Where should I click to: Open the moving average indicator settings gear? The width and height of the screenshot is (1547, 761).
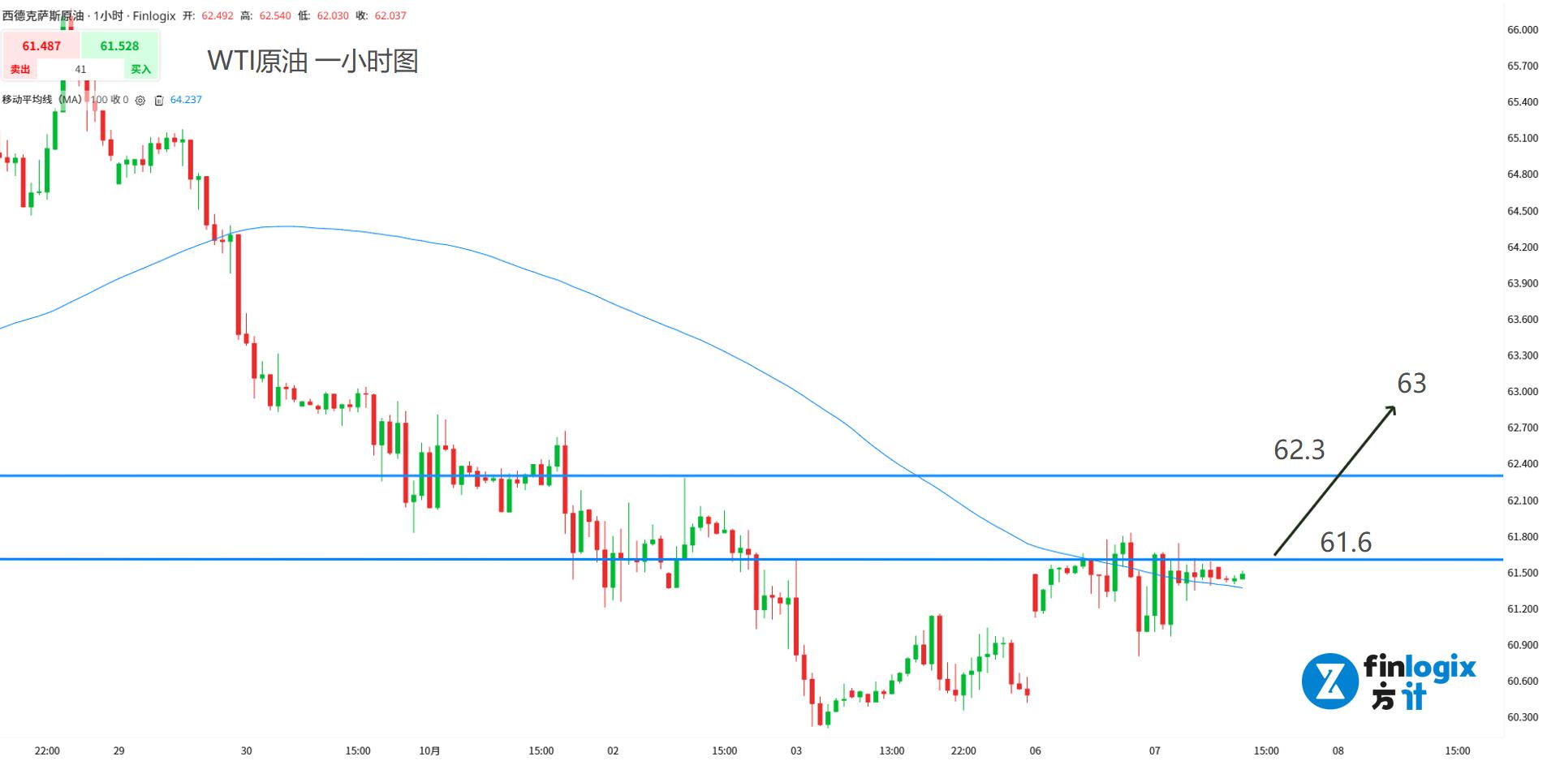pos(140,101)
